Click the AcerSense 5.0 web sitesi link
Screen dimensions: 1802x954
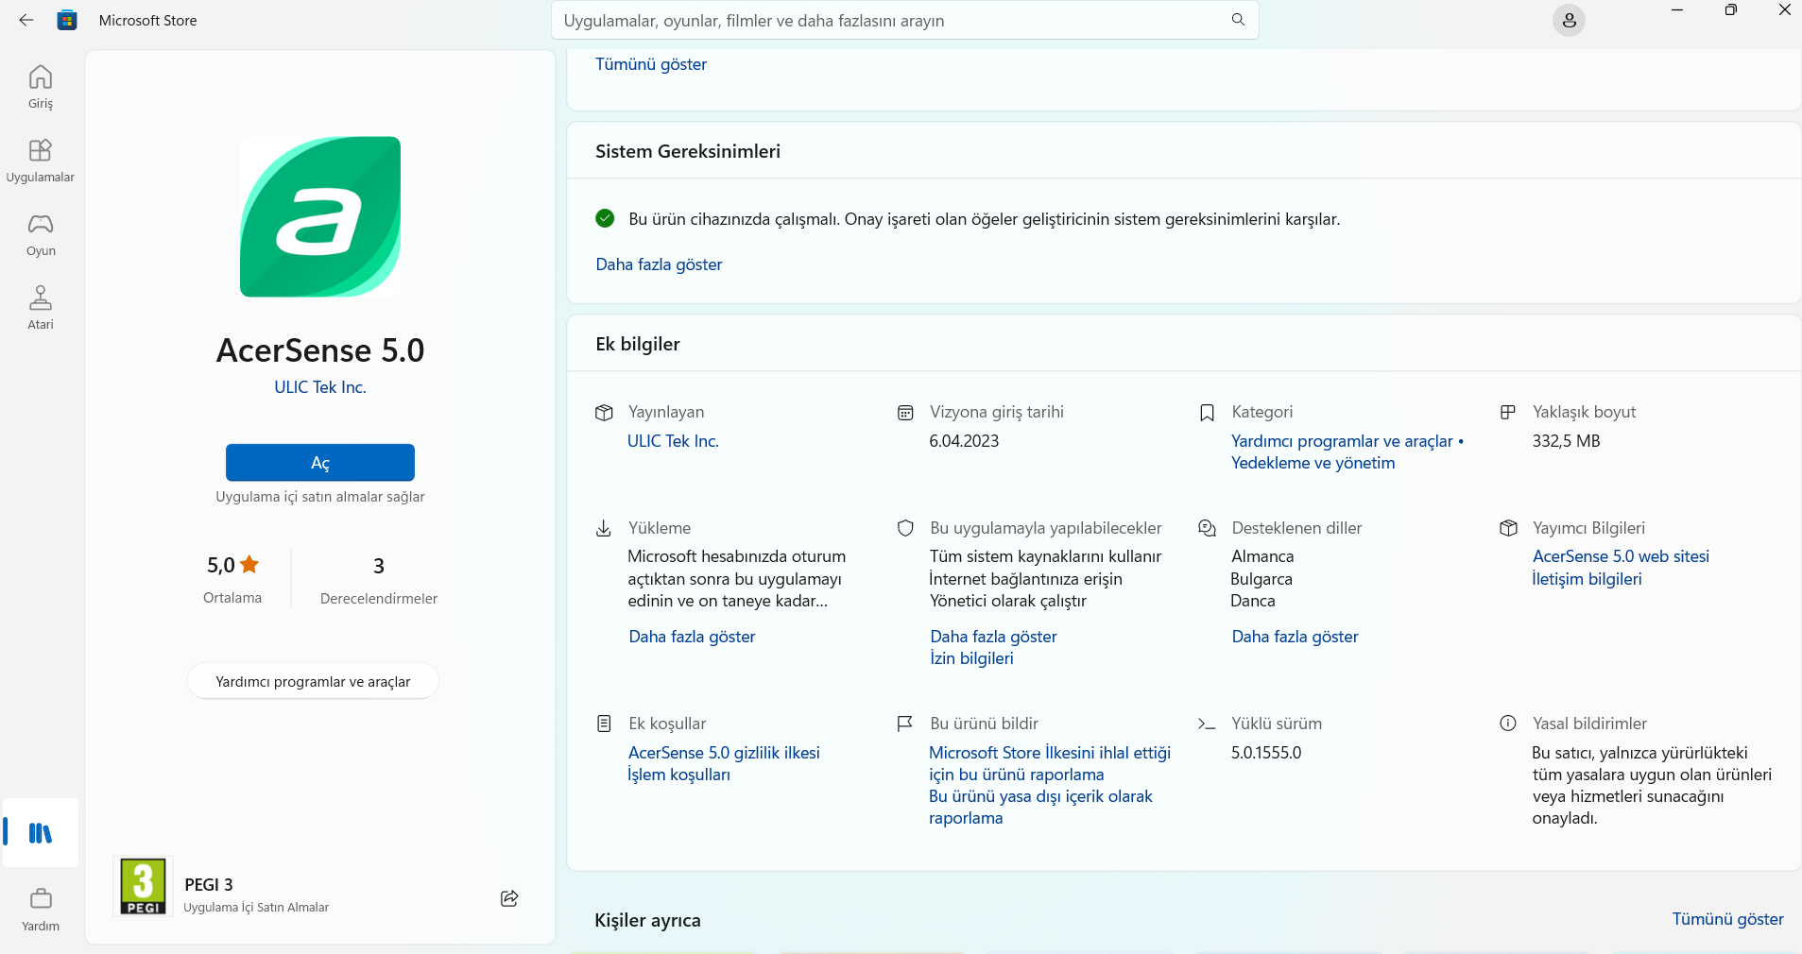coord(1621,556)
